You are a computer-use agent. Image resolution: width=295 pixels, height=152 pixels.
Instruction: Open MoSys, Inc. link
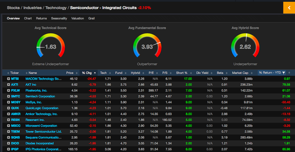coord(34,102)
